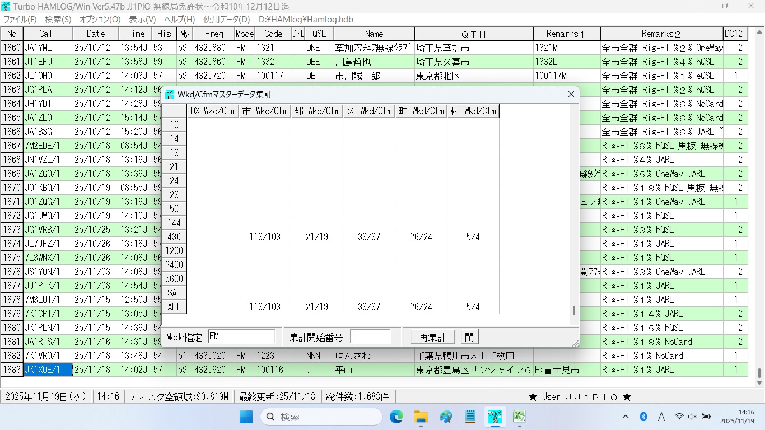Open the Excel taskbar icon
Screen dimensions: 765x430
pyautogui.click(x=520, y=417)
